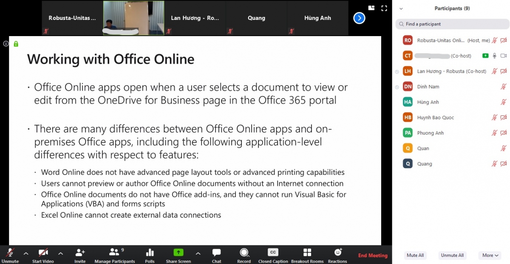Click the "Participants (9)" panel title
The width and height of the screenshot is (510, 264).
click(452, 8)
